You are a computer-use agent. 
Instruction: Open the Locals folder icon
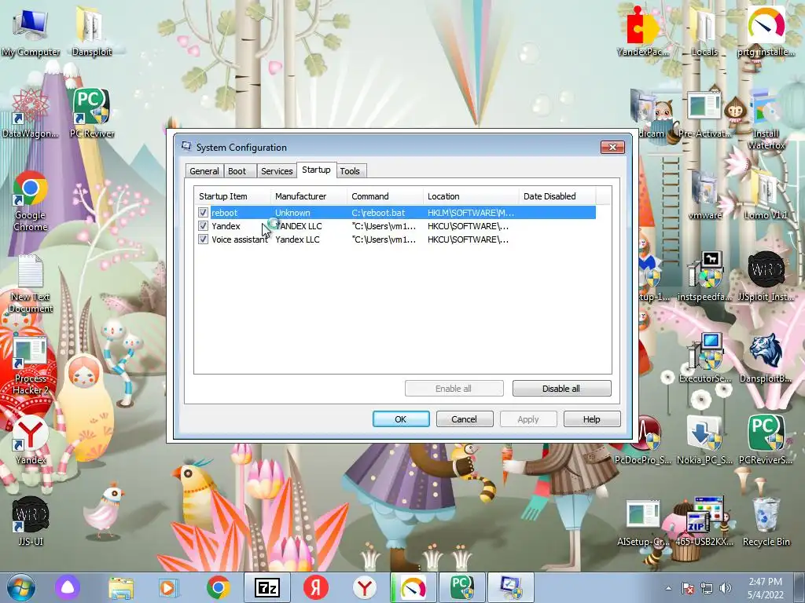pos(704,31)
